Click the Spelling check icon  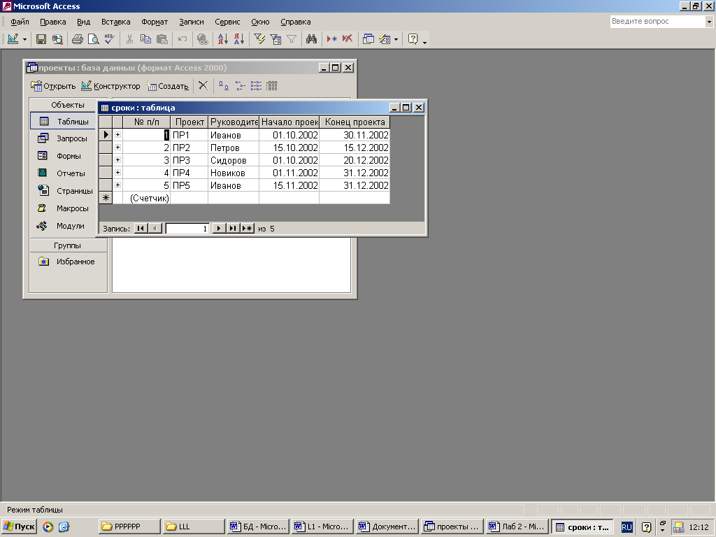[109, 39]
